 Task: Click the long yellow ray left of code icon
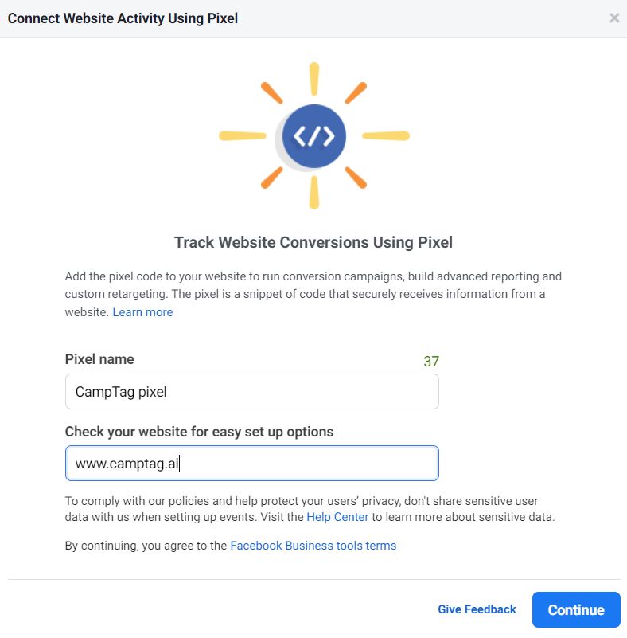(x=242, y=136)
